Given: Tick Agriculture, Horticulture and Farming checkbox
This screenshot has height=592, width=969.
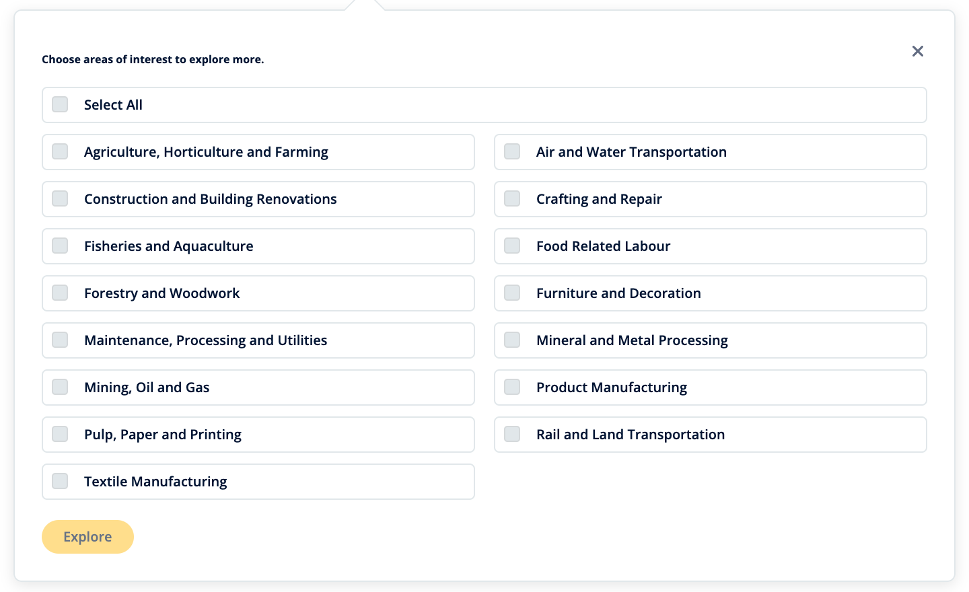Looking at the screenshot, I should [60, 151].
